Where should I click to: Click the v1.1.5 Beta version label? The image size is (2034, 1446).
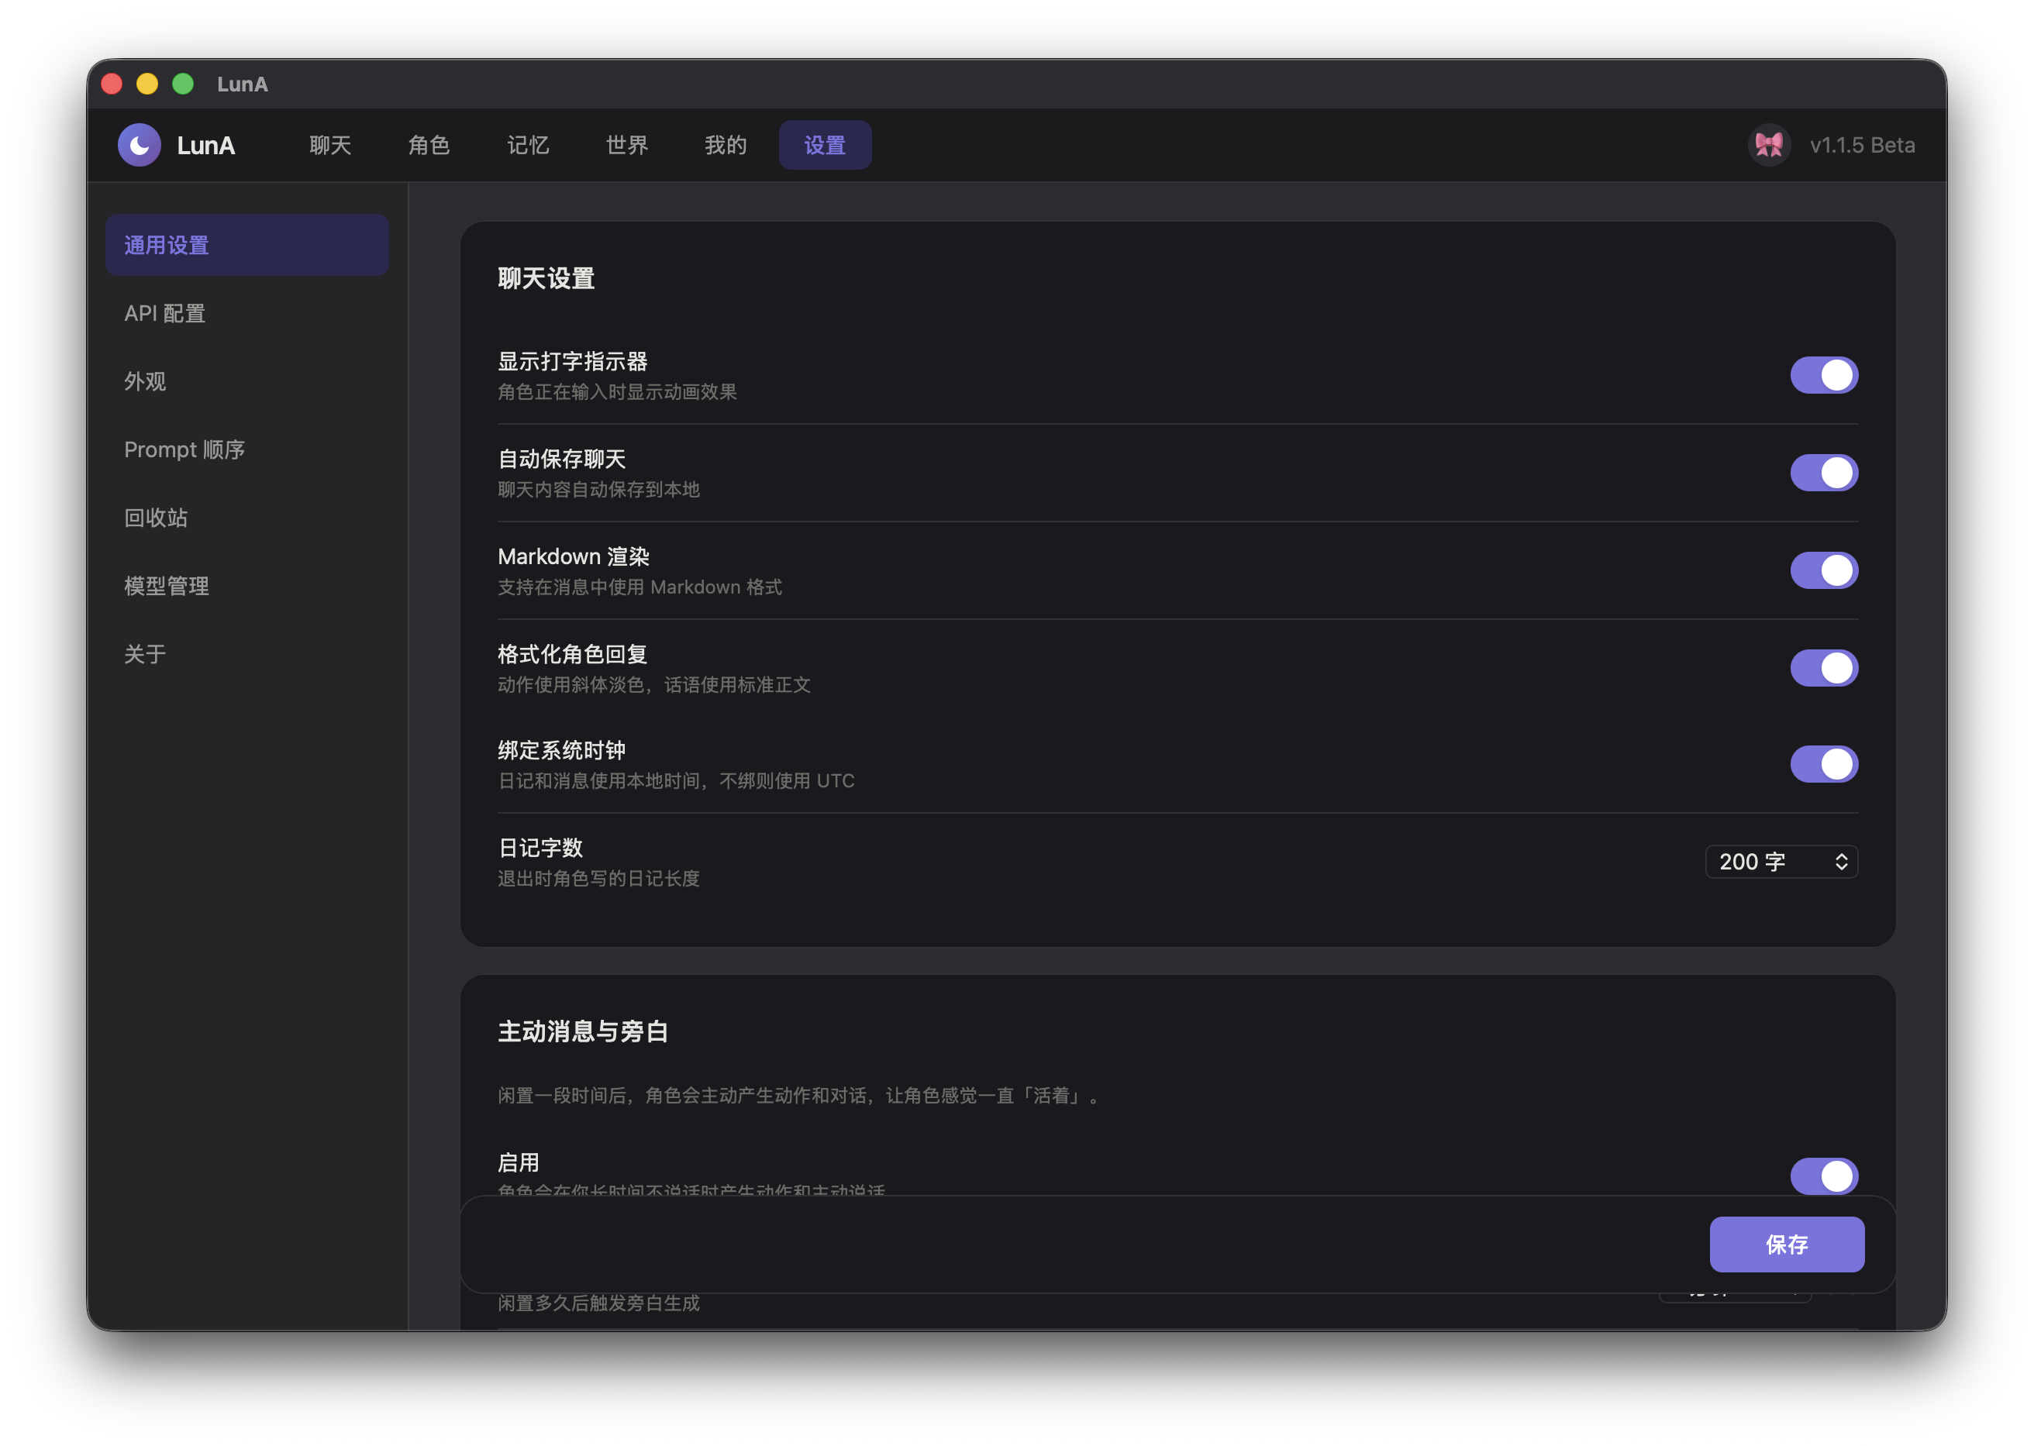pos(1861,145)
